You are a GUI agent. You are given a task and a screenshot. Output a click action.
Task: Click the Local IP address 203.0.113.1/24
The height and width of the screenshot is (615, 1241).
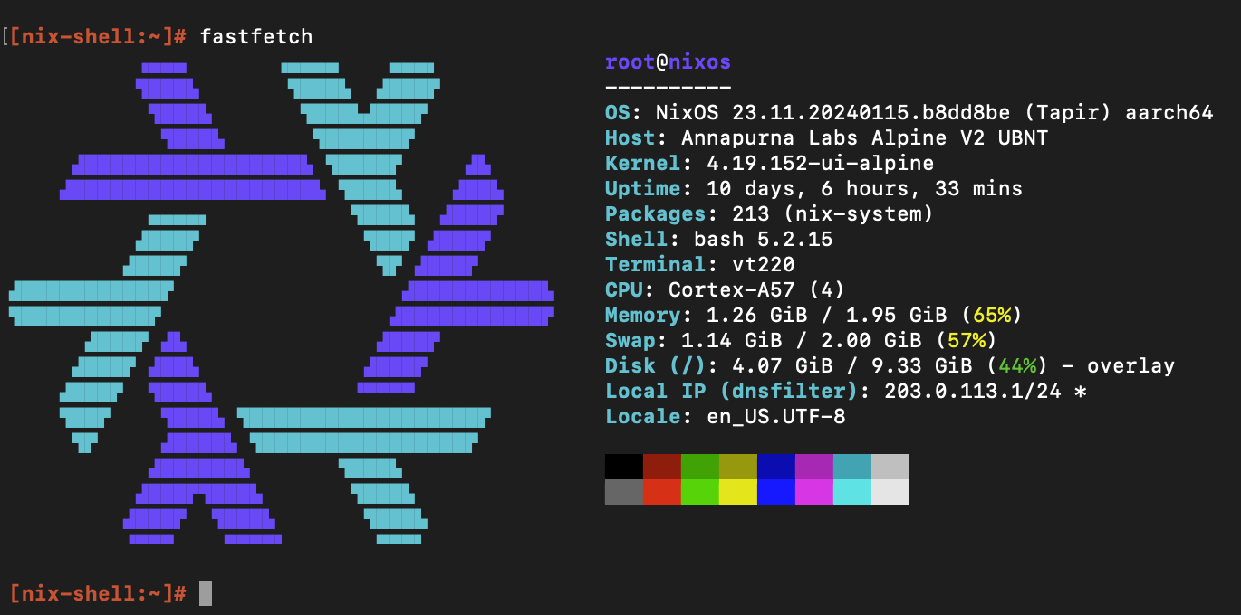[977, 392]
